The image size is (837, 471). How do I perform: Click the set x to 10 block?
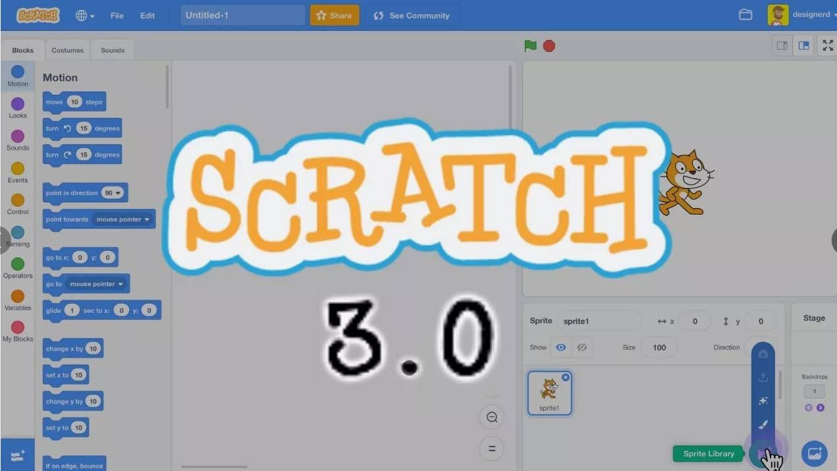click(x=66, y=375)
